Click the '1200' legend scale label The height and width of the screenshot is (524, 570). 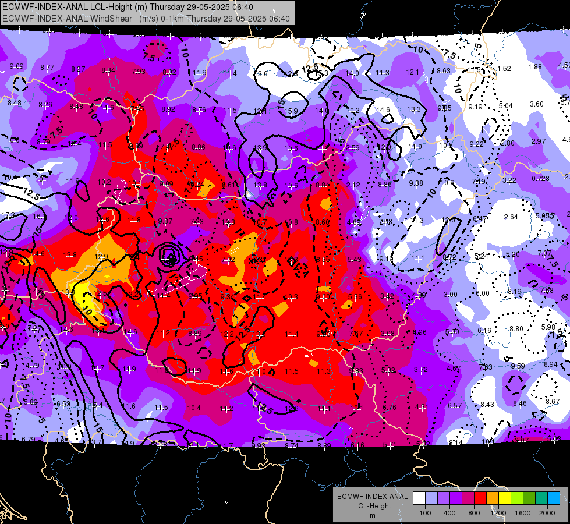click(498, 513)
